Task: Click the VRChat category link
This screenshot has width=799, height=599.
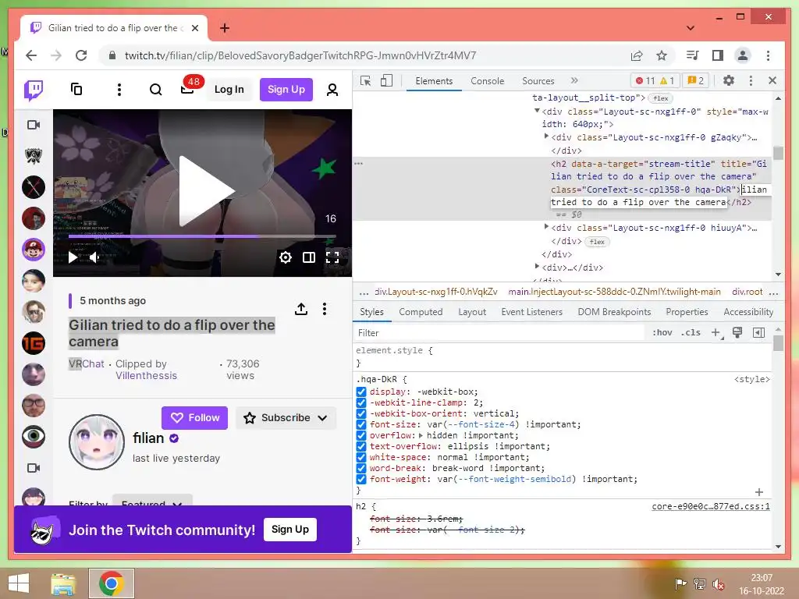Action: pos(86,363)
